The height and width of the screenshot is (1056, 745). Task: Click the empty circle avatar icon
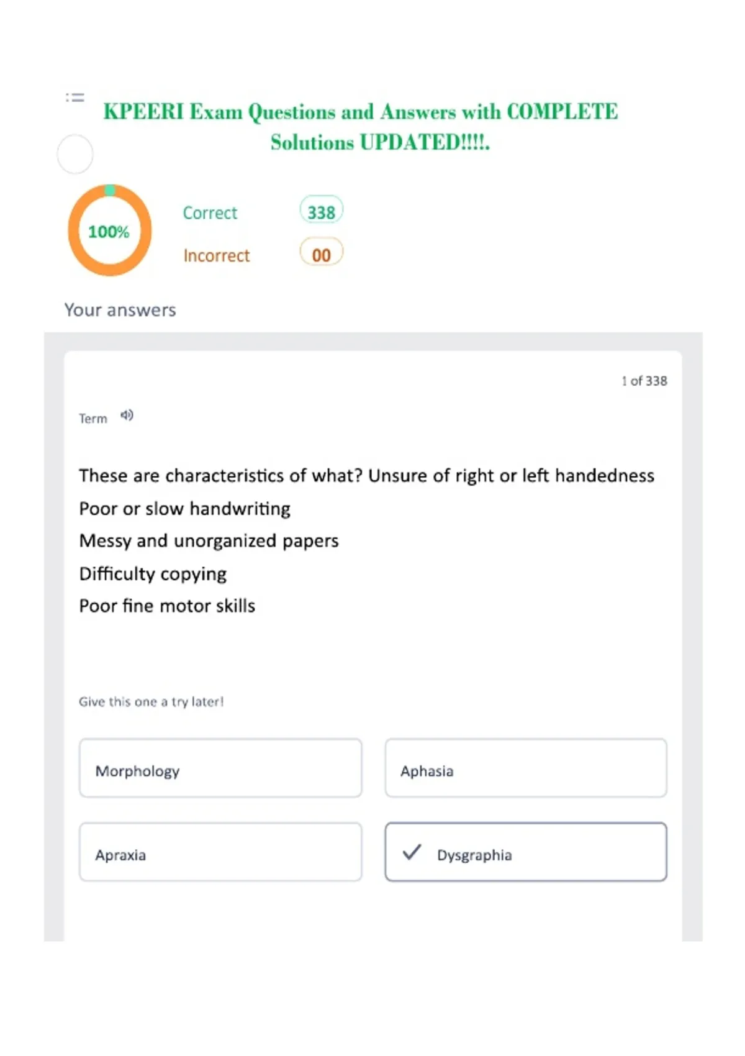click(75, 154)
